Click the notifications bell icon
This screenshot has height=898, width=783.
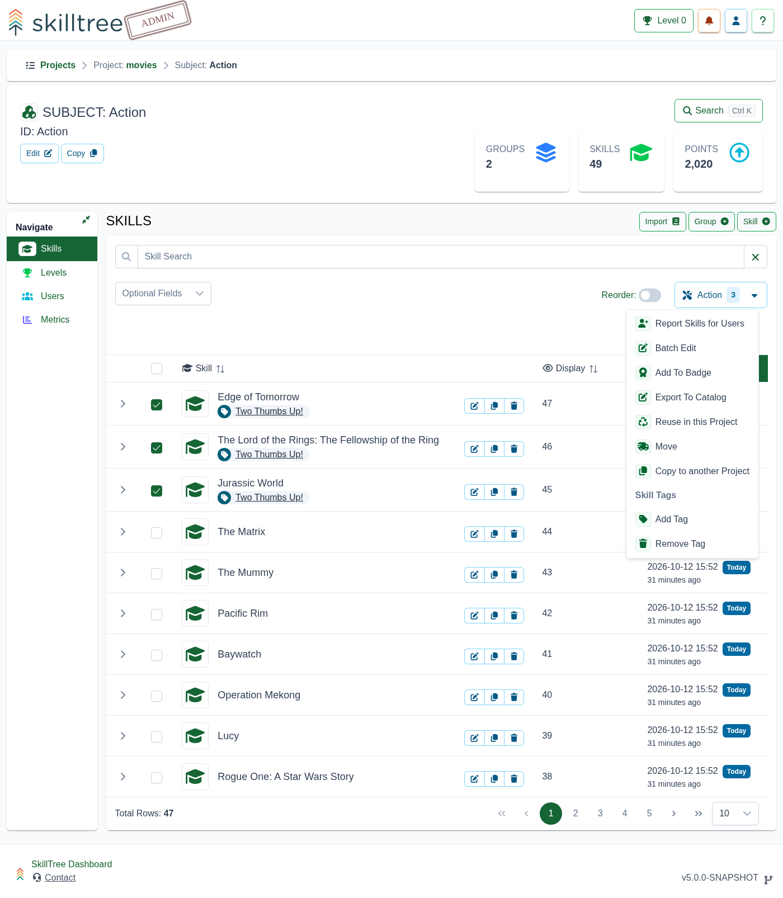coord(709,21)
